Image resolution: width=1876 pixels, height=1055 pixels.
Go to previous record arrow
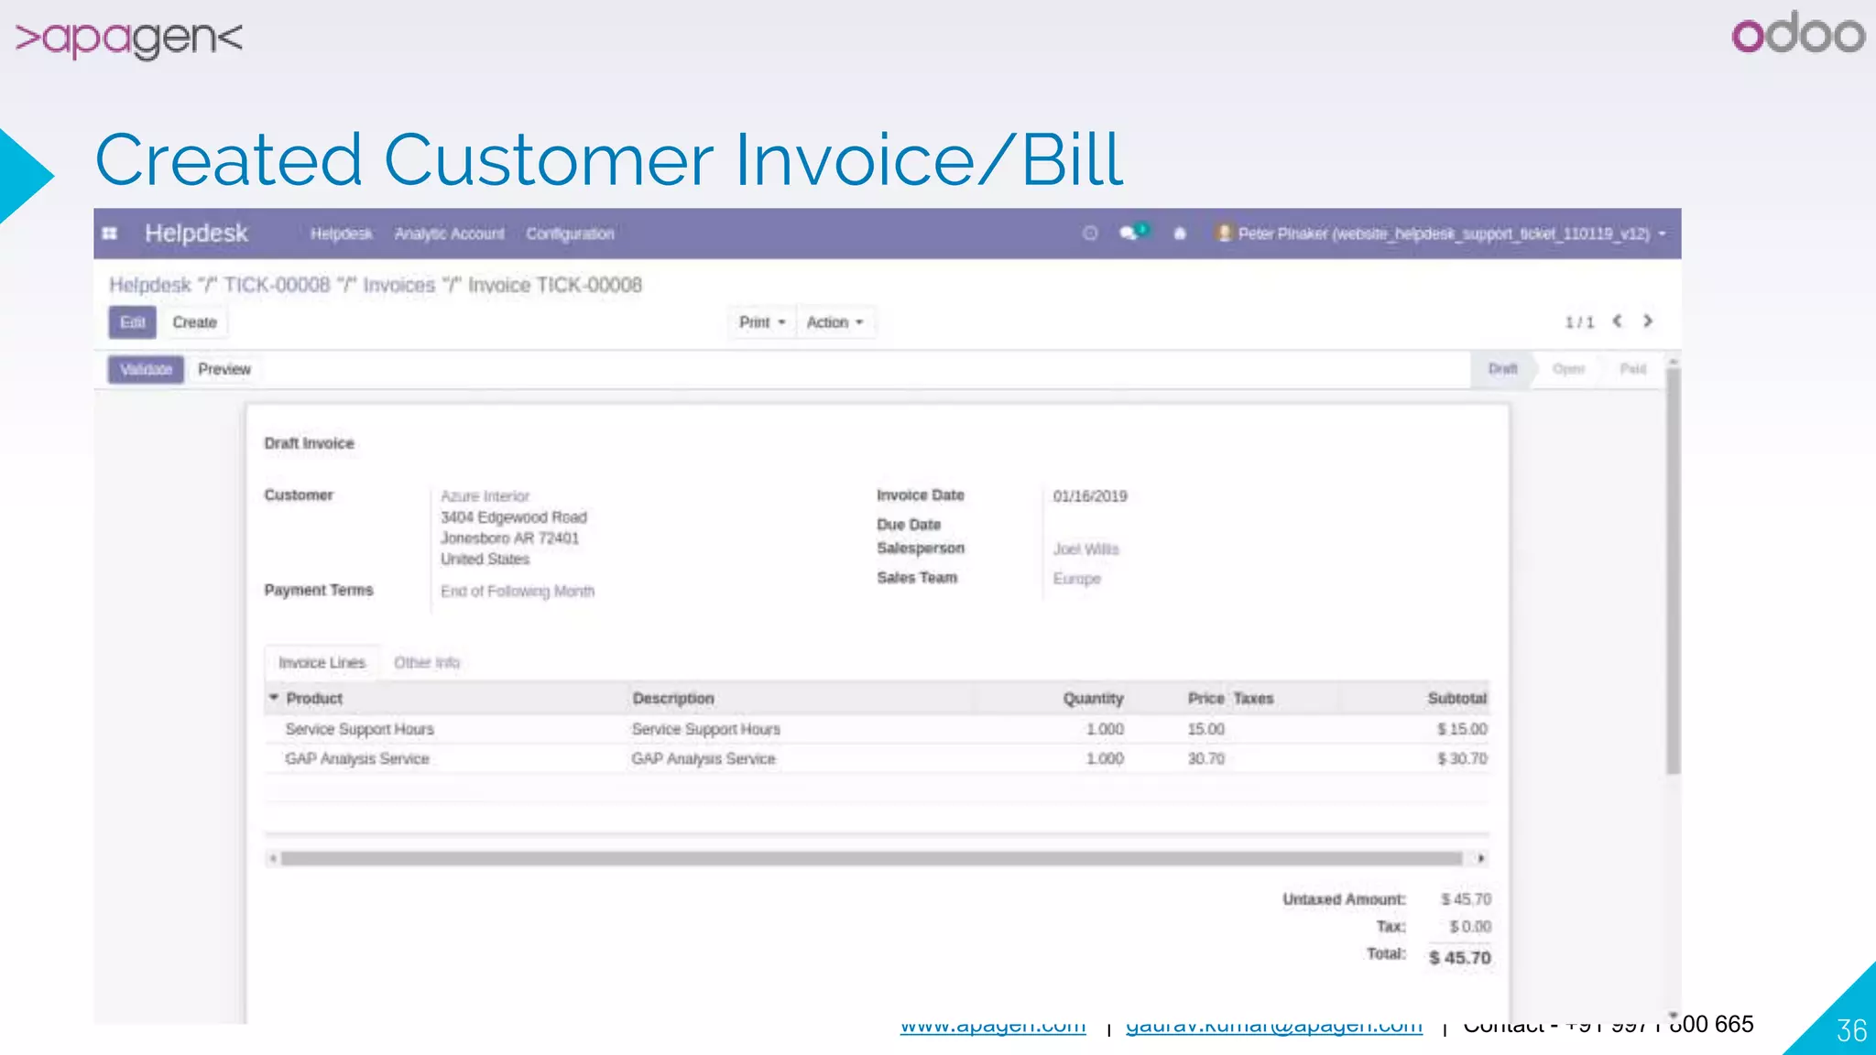tap(1618, 321)
